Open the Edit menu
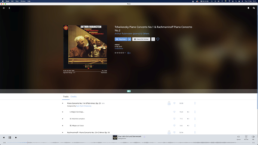 (x=12, y=1)
